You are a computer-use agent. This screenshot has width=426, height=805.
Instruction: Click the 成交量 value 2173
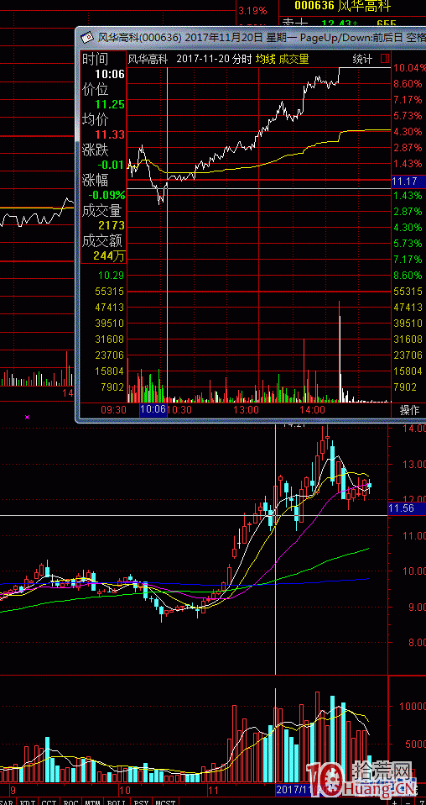(x=112, y=225)
